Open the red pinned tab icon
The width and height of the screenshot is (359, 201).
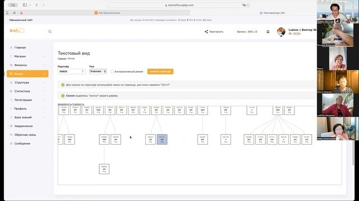click(21, 13)
